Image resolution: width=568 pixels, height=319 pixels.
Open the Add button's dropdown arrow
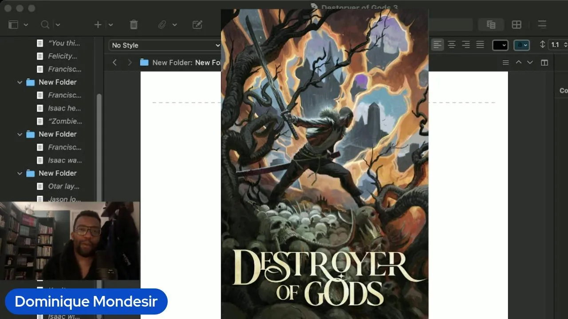(x=110, y=25)
